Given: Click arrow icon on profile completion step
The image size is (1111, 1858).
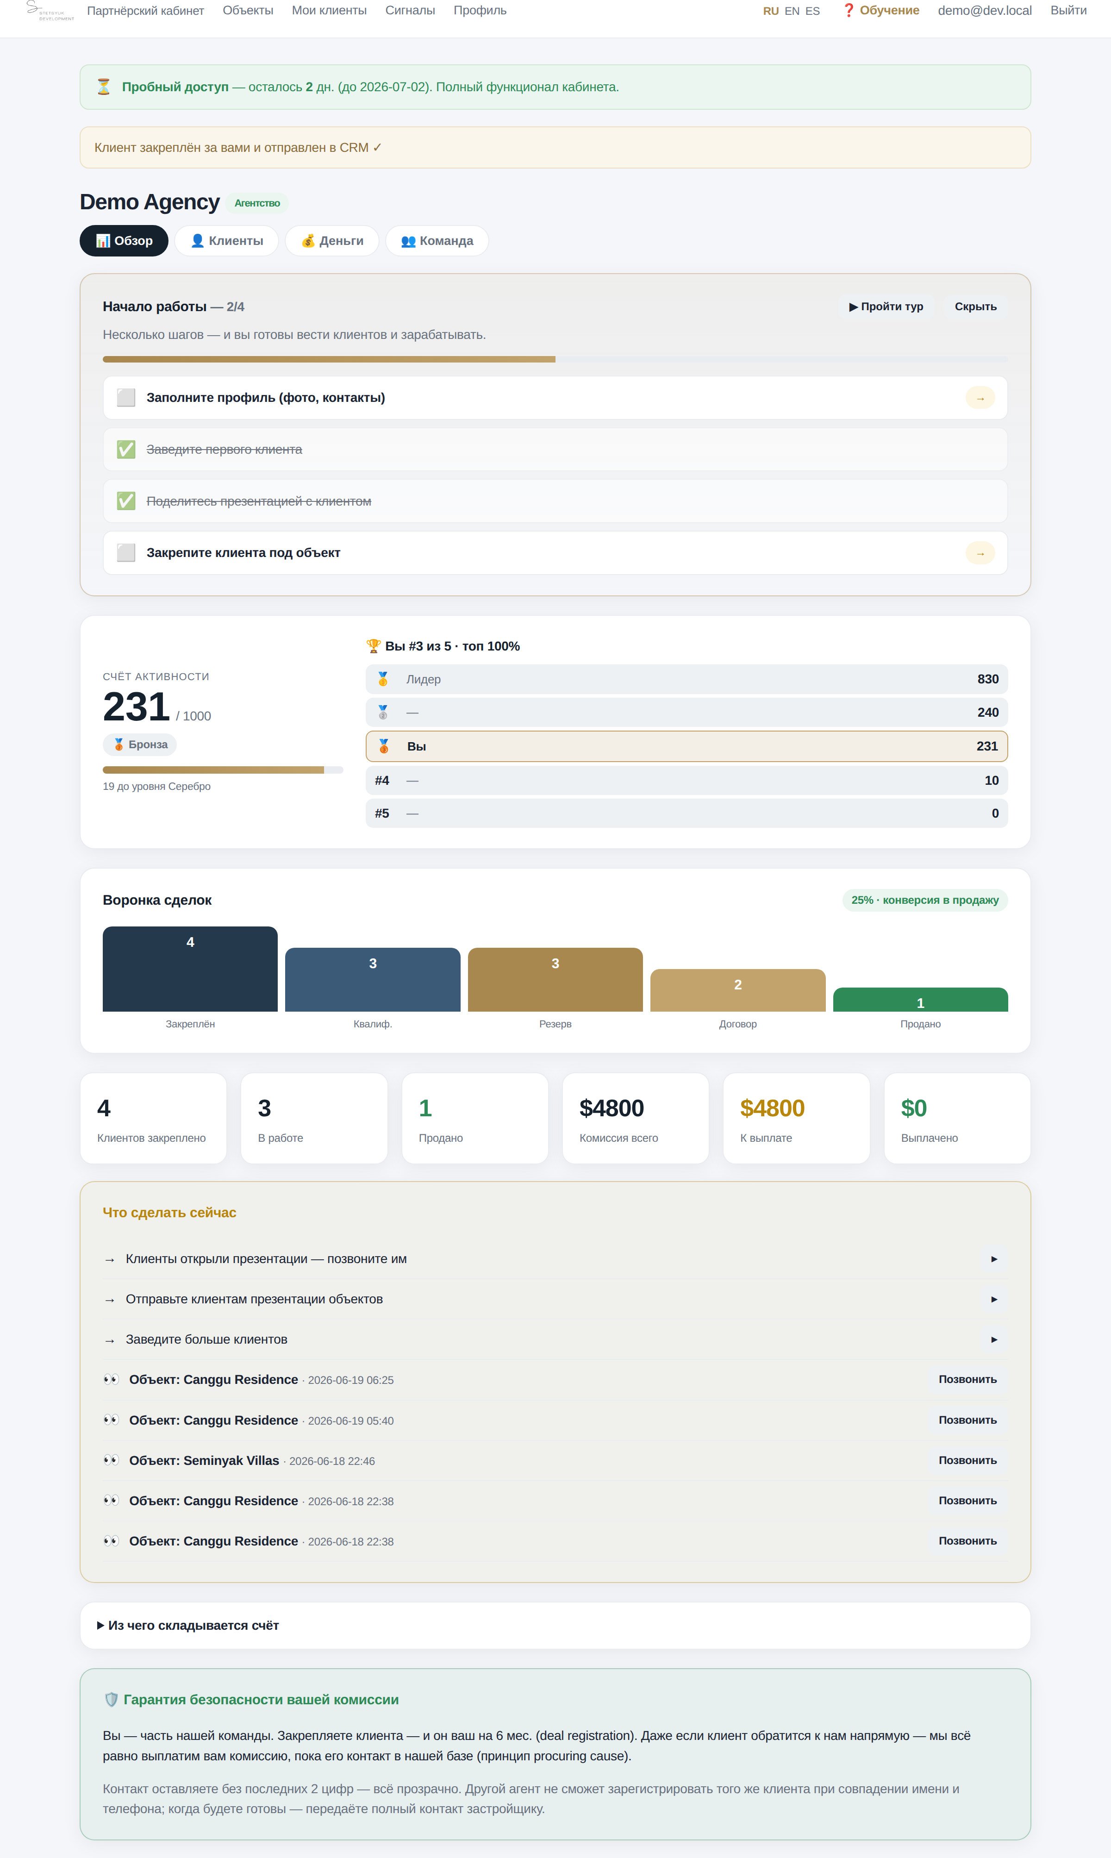Looking at the screenshot, I should point(980,398).
